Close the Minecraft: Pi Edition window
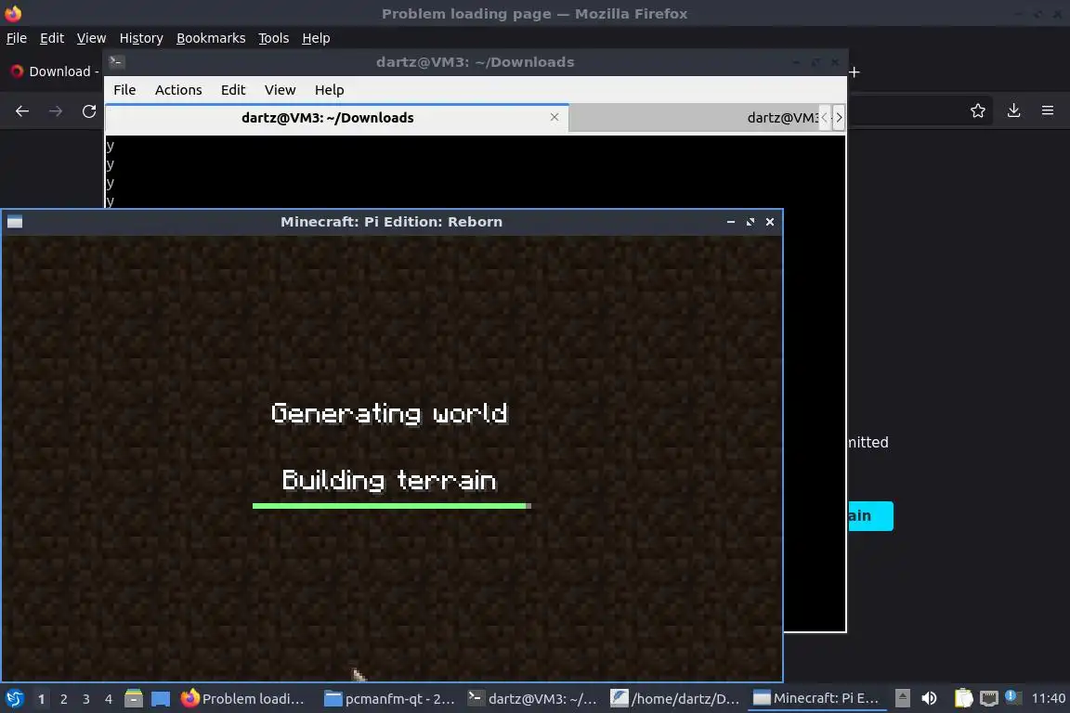This screenshot has width=1070, height=713. (770, 222)
